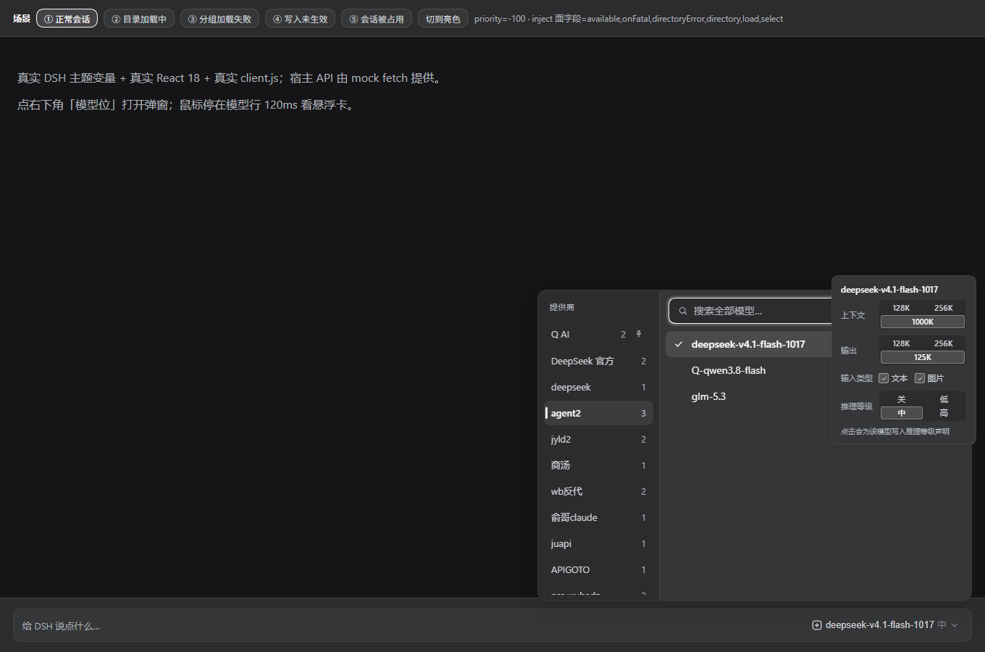The height and width of the screenshot is (652, 985).
Task: Toggle the 图片 input type checkbox
Action: click(920, 378)
